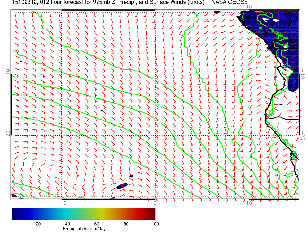Click the 370 contour label on the left side
The image size is (308, 238).
(x=20, y=79)
